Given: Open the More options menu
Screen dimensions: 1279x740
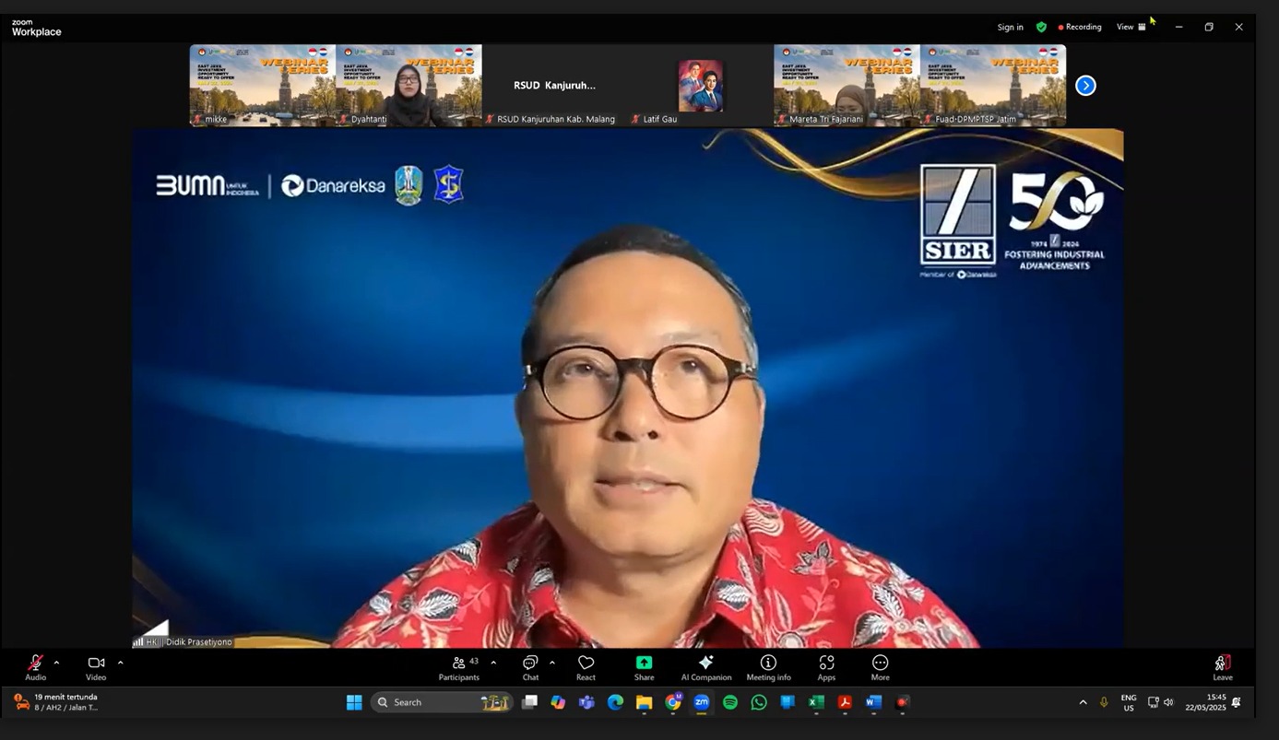Looking at the screenshot, I should click(x=880, y=666).
